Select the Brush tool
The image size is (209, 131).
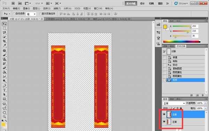[5, 55]
